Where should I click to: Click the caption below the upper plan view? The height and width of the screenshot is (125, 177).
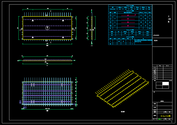pos(47,45)
